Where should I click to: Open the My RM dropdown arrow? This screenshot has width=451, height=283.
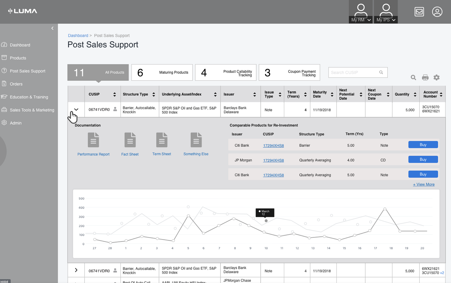369,20
